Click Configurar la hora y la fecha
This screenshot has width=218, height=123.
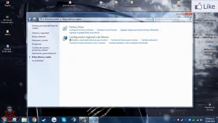click(x=81, y=30)
